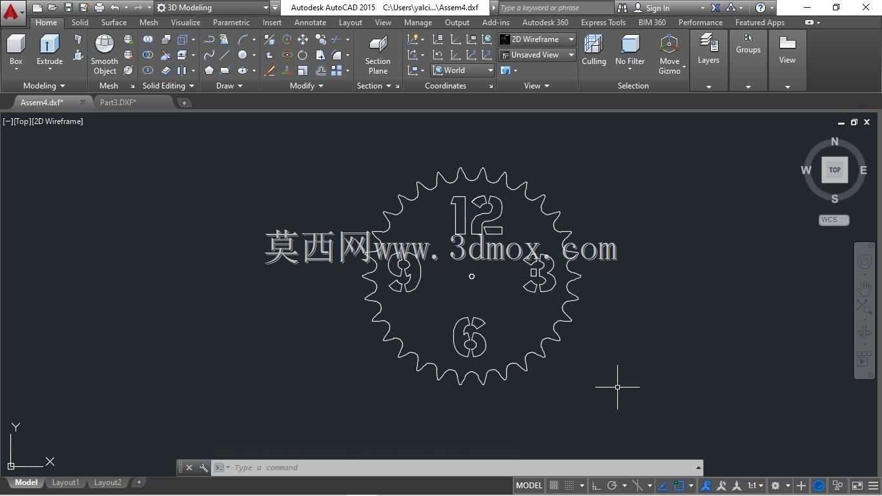Image resolution: width=882 pixels, height=496 pixels.
Task: Switch to the Part3.DXF* drawing tab
Action: click(118, 102)
